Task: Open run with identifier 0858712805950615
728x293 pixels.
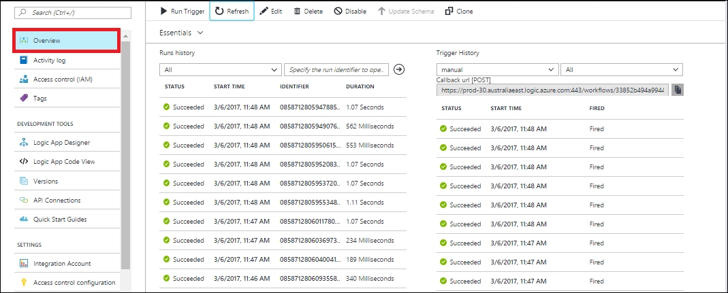Action: [x=311, y=145]
